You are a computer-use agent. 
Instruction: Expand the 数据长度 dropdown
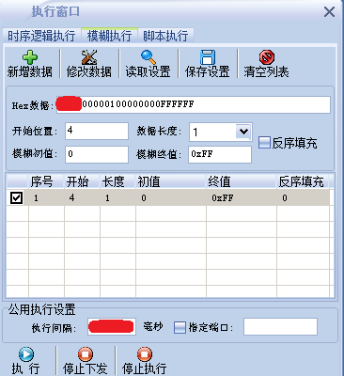click(x=243, y=132)
